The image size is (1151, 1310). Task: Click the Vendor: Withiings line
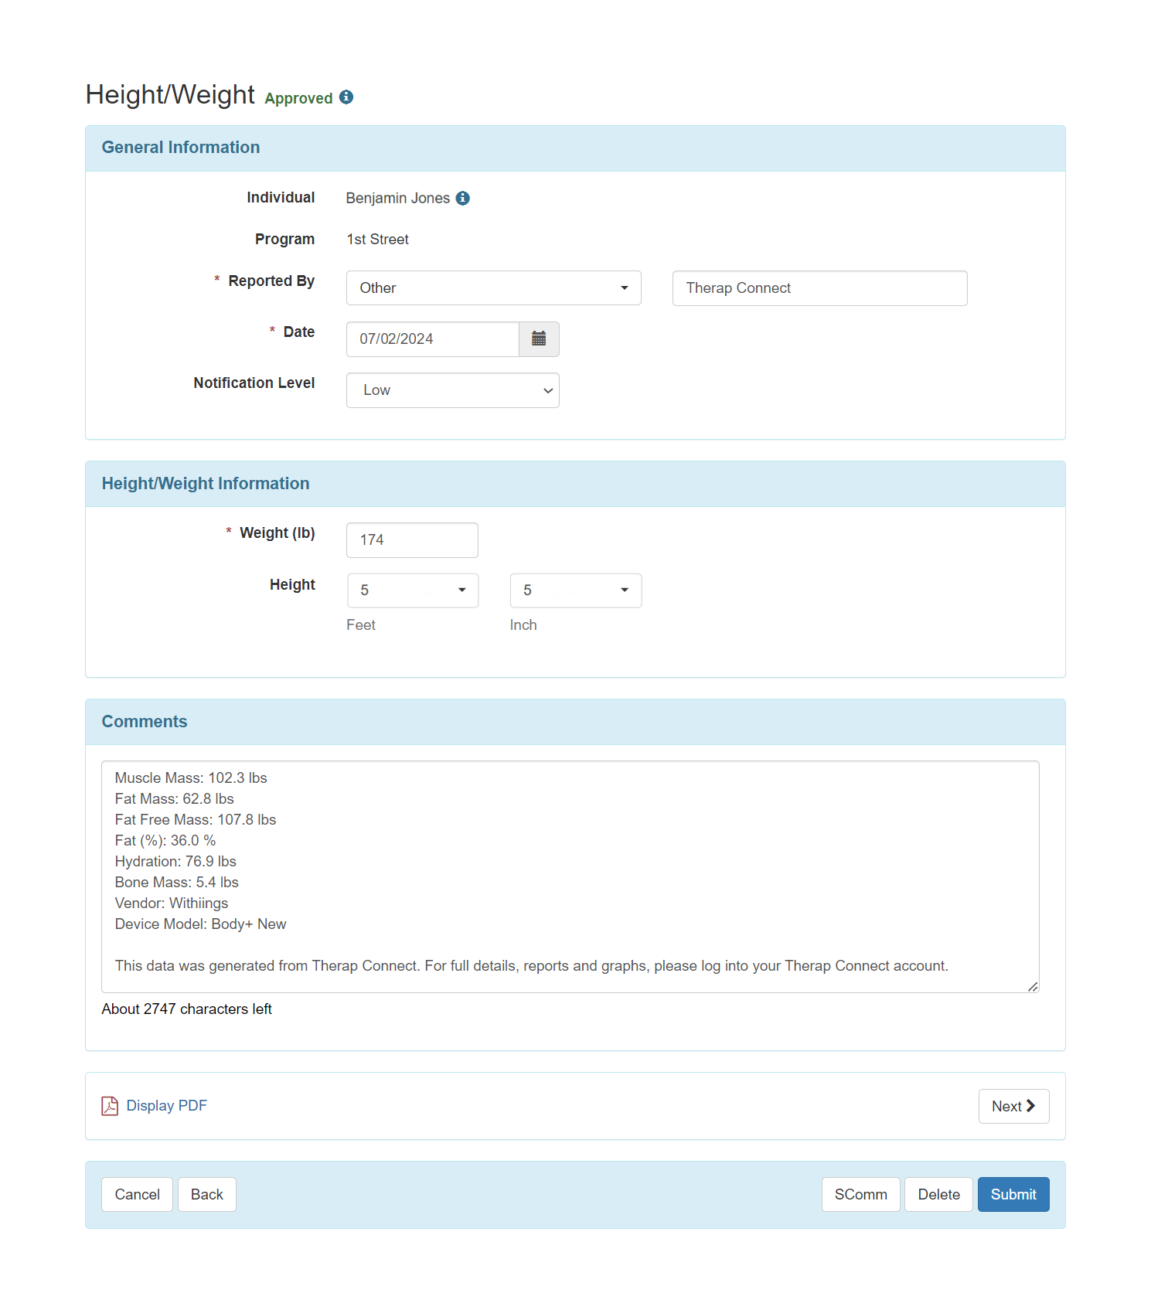pyautogui.click(x=172, y=903)
